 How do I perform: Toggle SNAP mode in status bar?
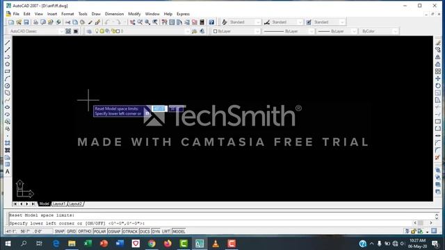60,231
